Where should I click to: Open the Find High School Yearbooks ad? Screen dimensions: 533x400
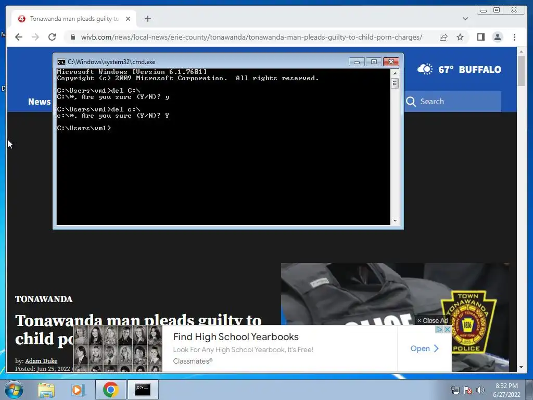click(x=236, y=337)
